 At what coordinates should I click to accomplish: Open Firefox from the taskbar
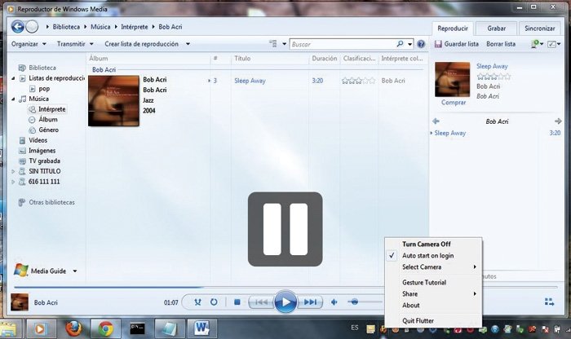74,328
